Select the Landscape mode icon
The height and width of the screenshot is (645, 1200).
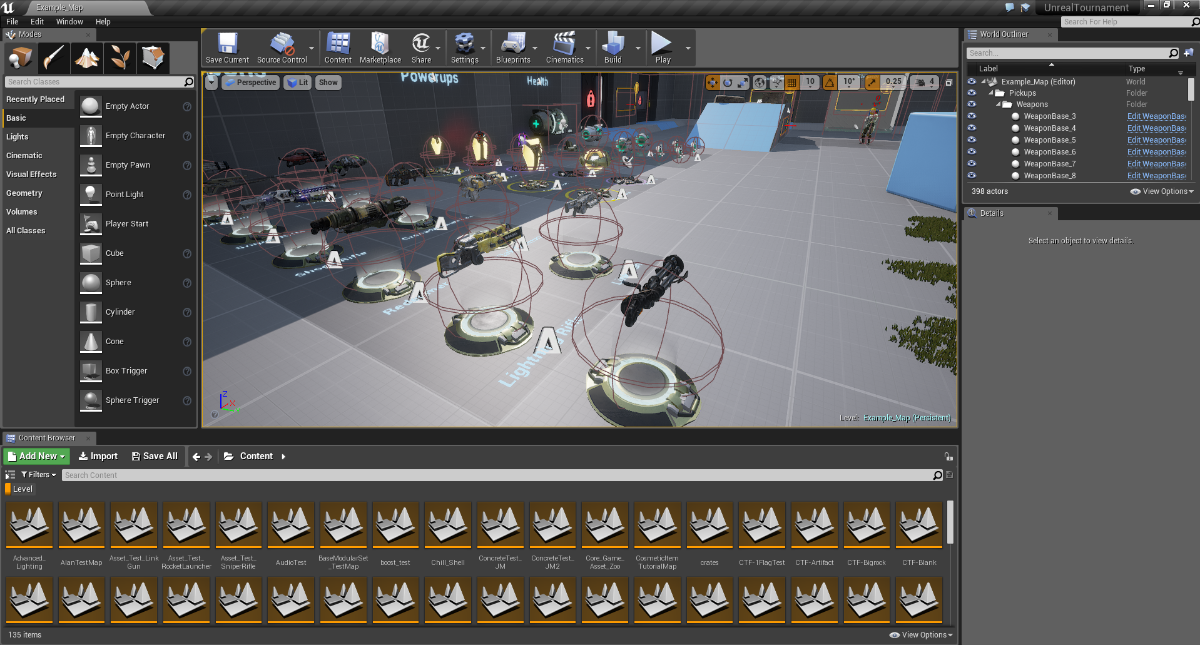87,59
